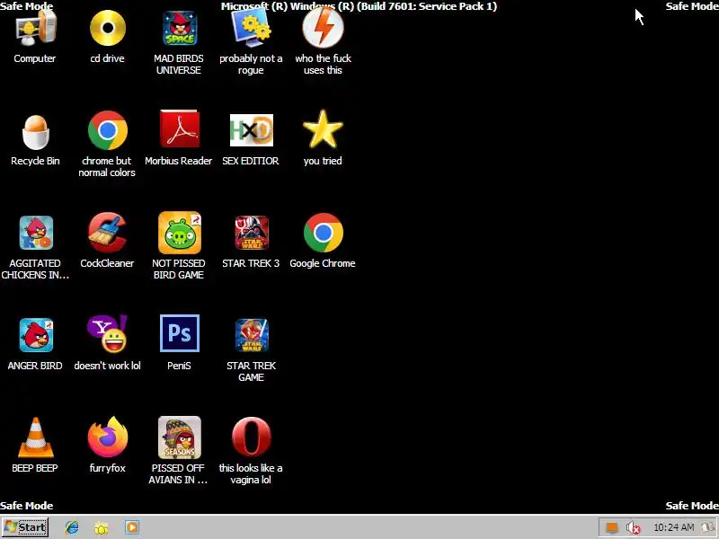The image size is (719, 539).
Task: Click the muted volume speaker tray icon
Action: [633, 527]
